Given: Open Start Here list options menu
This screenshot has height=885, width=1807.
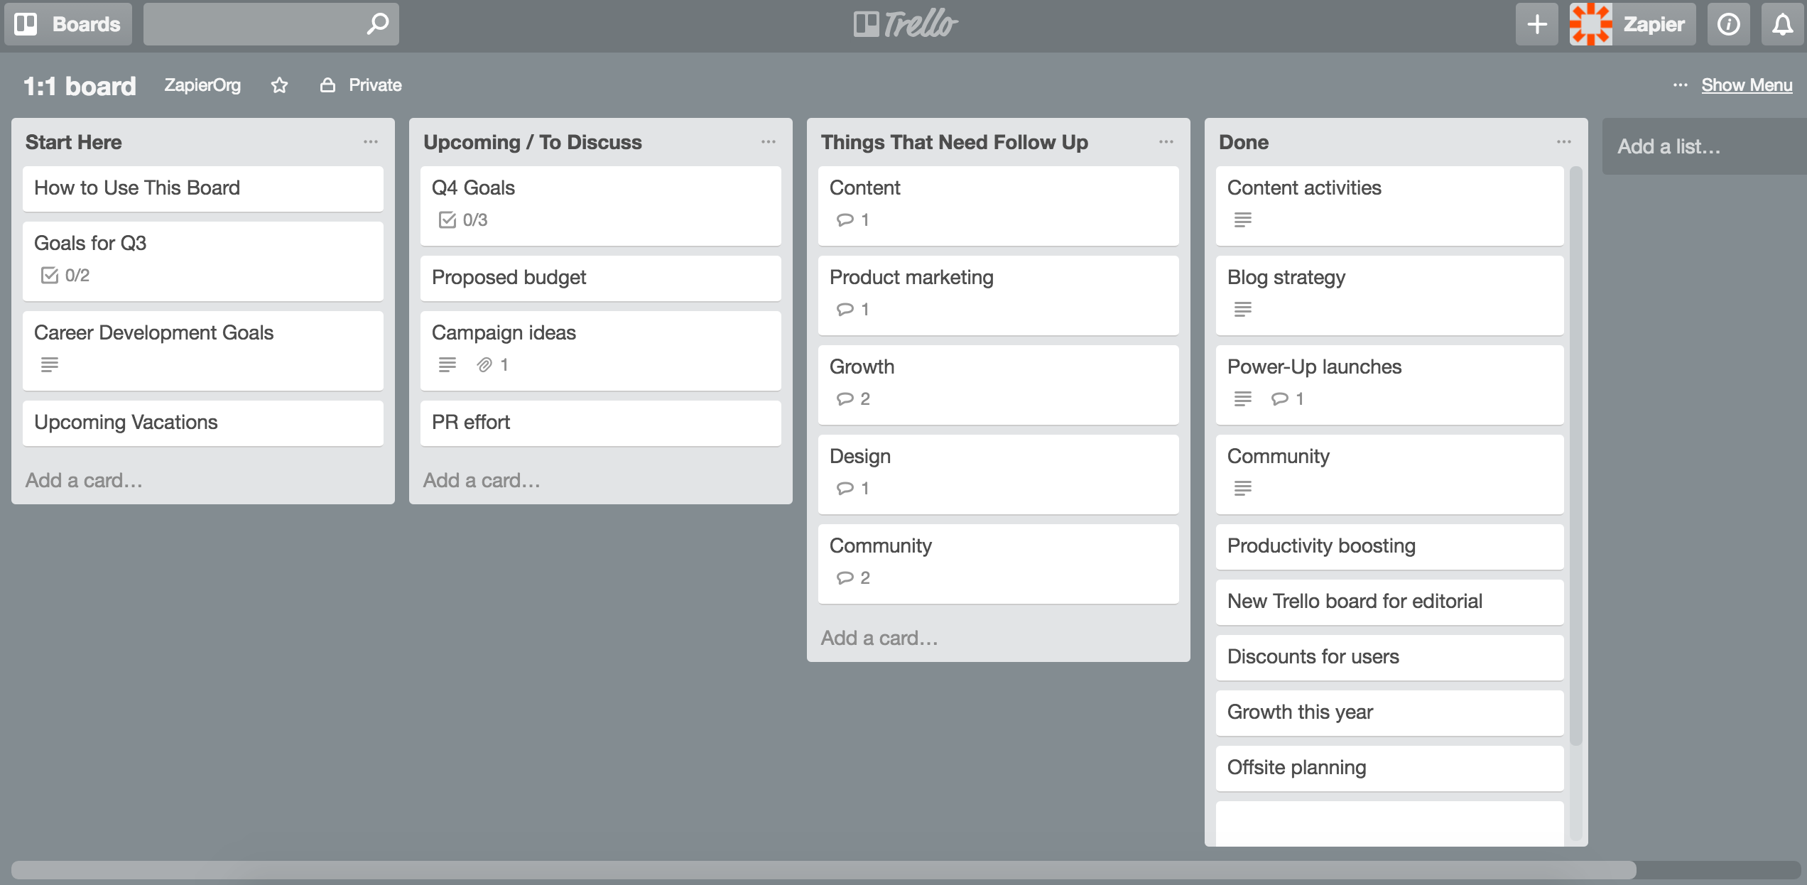Looking at the screenshot, I should tap(370, 142).
